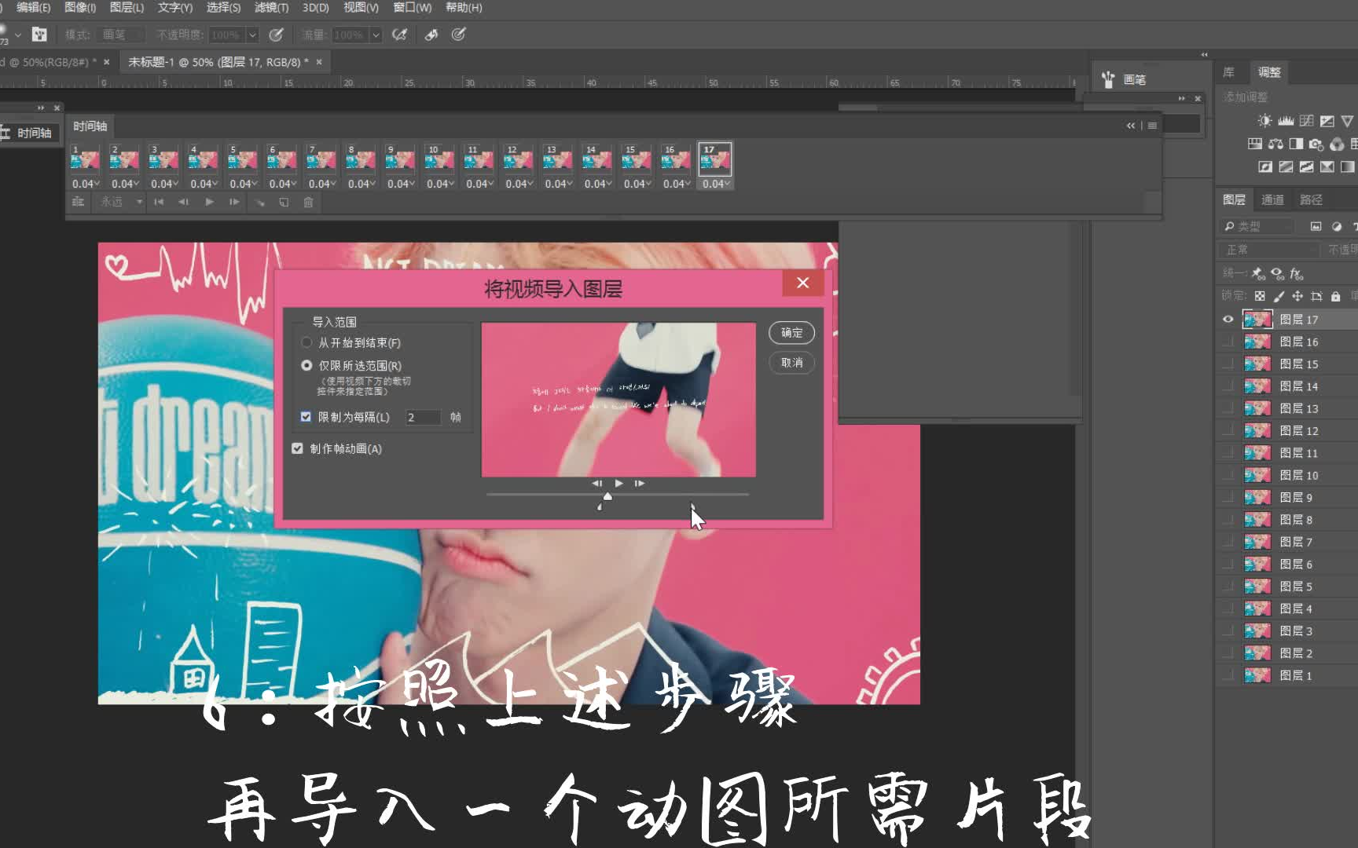Add a Levels adjustment layer
This screenshot has height=848, width=1358.
pyautogui.click(x=1286, y=121)
